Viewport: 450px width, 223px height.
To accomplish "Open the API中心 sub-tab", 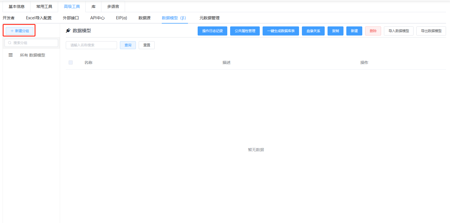I will 97,18.
